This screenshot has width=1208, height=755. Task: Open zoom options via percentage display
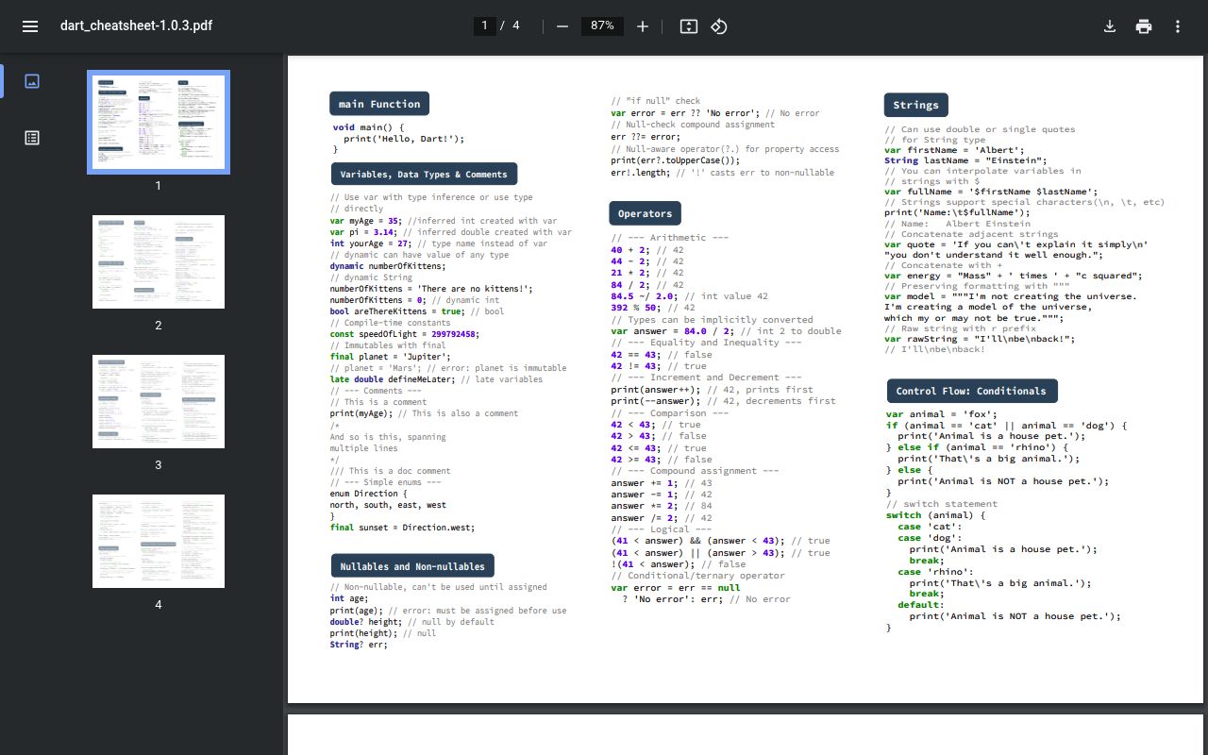click(x=602, y=26)
